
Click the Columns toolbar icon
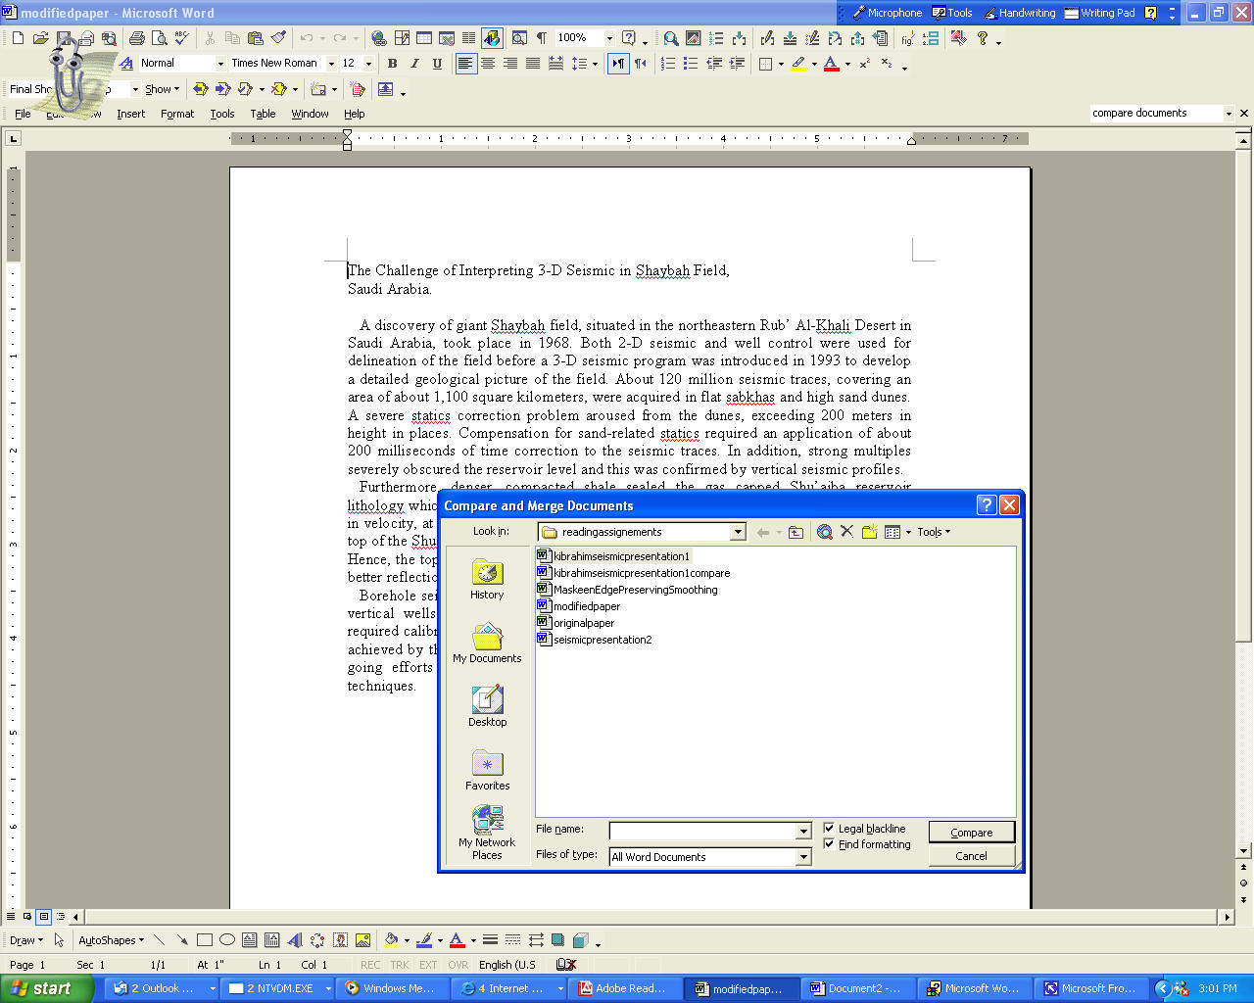pos(469,38)
